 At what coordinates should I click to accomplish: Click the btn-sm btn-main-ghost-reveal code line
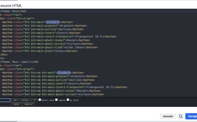(51, 91)
